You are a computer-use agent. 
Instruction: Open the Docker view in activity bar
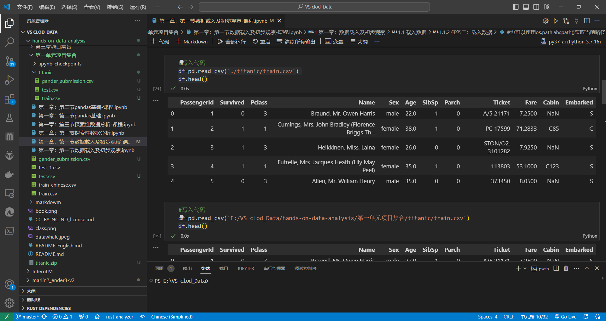point(9,174)
